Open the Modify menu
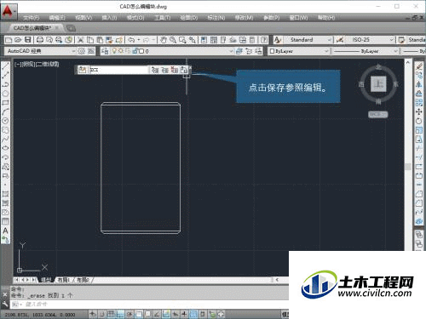Viewport: 426px width, 319px height. point(244,18)
